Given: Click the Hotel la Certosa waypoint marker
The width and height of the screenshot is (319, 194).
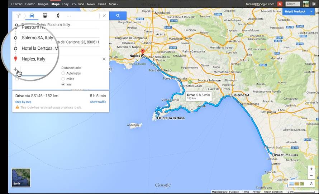Looking at the screenshot, I should click(x=158, y=118).
